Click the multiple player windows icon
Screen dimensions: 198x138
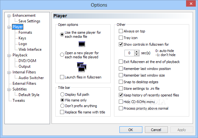pyautogui.click(x=82, y=67)
